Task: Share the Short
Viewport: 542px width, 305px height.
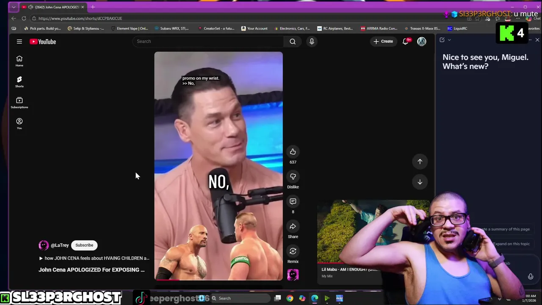Action: (x=293, y=226)
